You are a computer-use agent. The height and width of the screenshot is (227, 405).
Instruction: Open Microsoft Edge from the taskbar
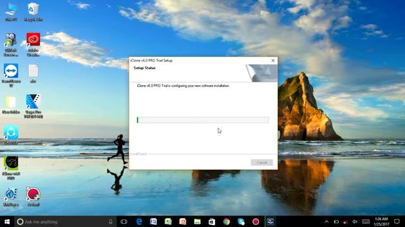click(x=139, y=221)
